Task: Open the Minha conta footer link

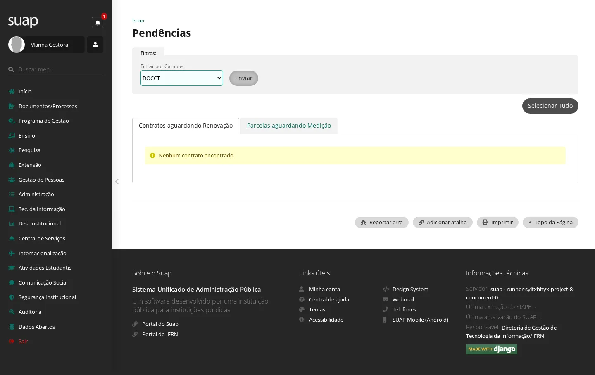Action: pyautogui.click(x=324, y=289)
